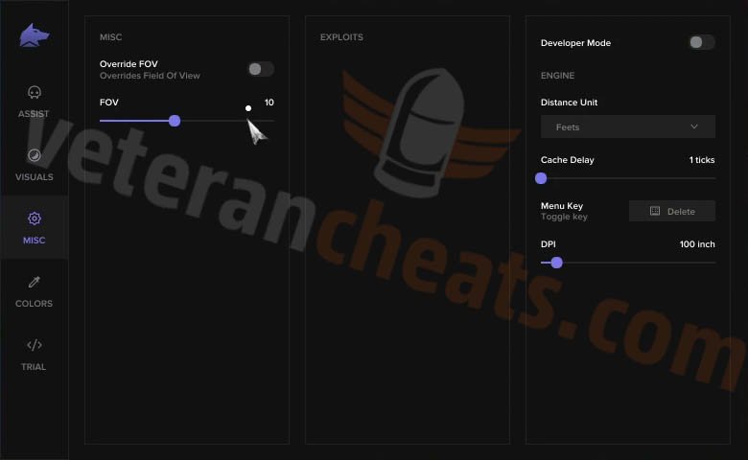Click the 'FOV' slider label
The height and width of the screenshot is (460, 748).
click(x=108, y=103)
